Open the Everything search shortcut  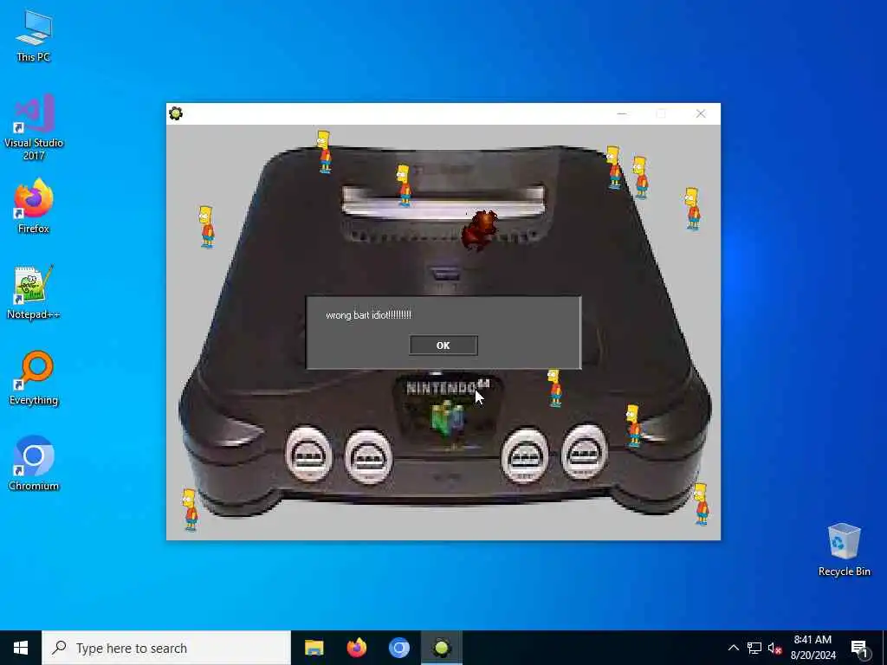point(34,378)
